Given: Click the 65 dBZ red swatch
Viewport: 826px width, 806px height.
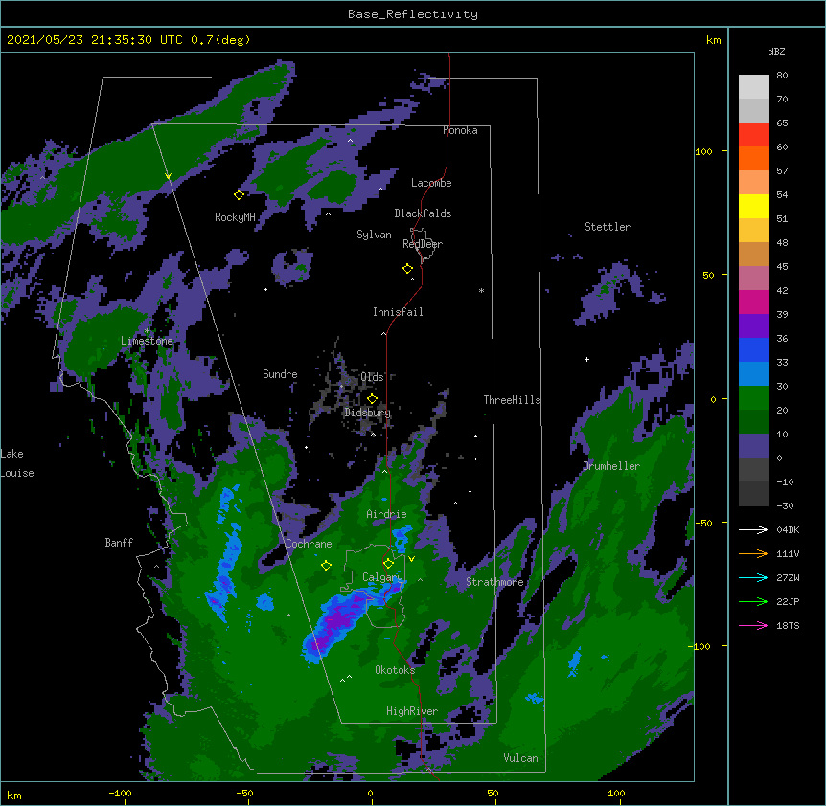Looking at the screenshot, I should 753,135.
